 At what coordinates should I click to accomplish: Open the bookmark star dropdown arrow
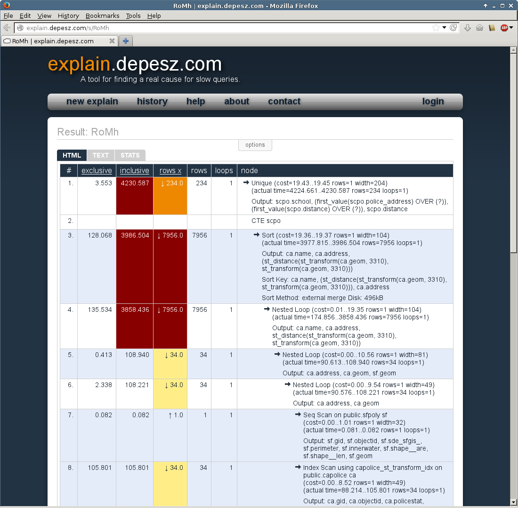(445, 28)
